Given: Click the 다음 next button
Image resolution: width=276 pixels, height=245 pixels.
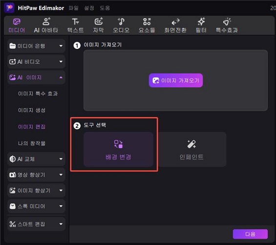Looking at the screenshot, I should 250,234.
